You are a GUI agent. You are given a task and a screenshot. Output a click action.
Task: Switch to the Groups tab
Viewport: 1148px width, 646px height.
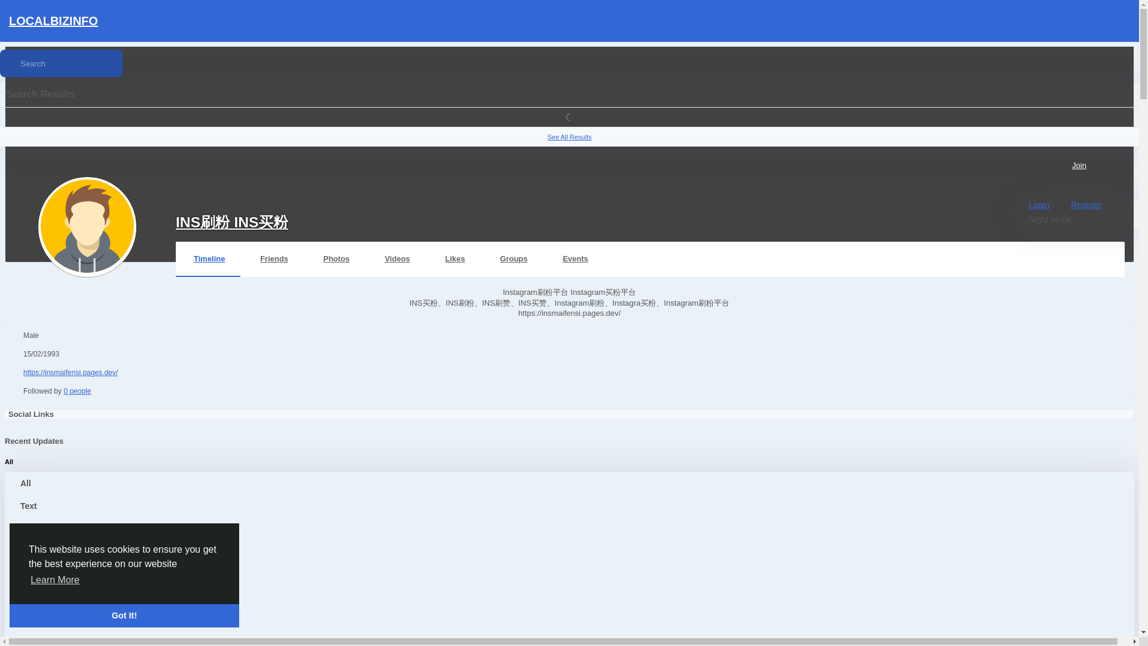[x=513, y=259]
